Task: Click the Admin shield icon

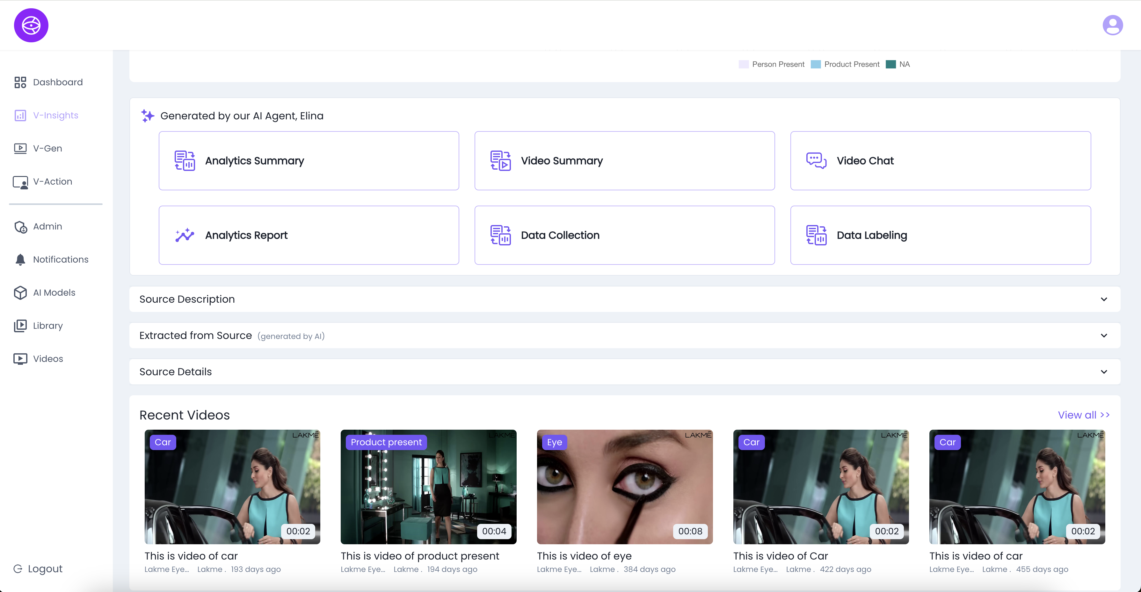Action: point(20,227)
